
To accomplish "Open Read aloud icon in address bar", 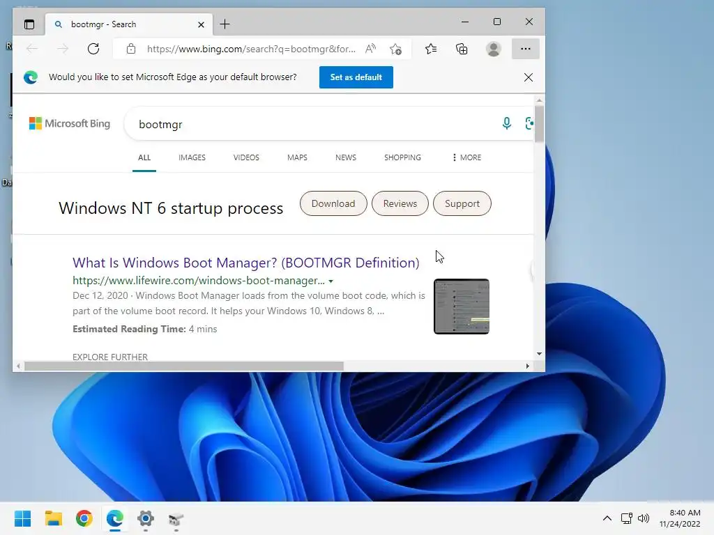I will 371,49.
